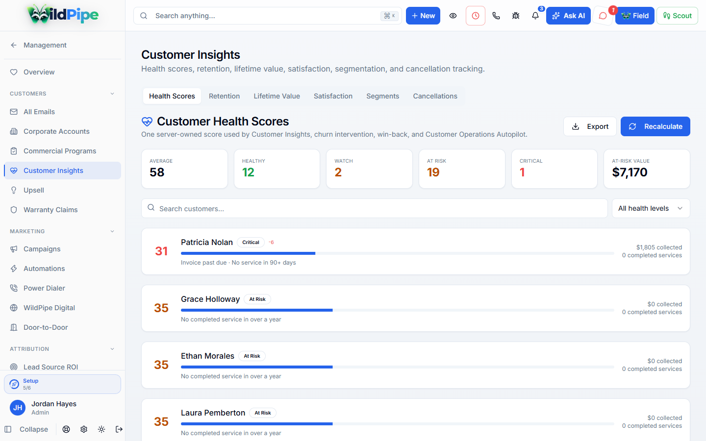
Task: Click the New button
Action: click(x=423, y=16)
